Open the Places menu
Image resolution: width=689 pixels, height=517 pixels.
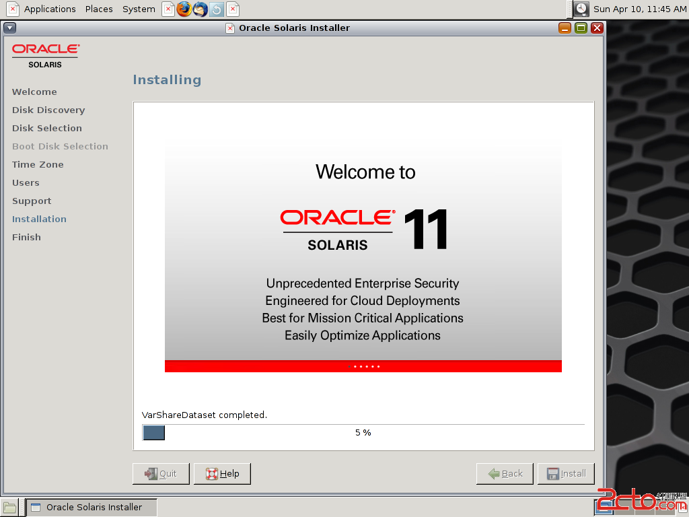click(99, 9)
